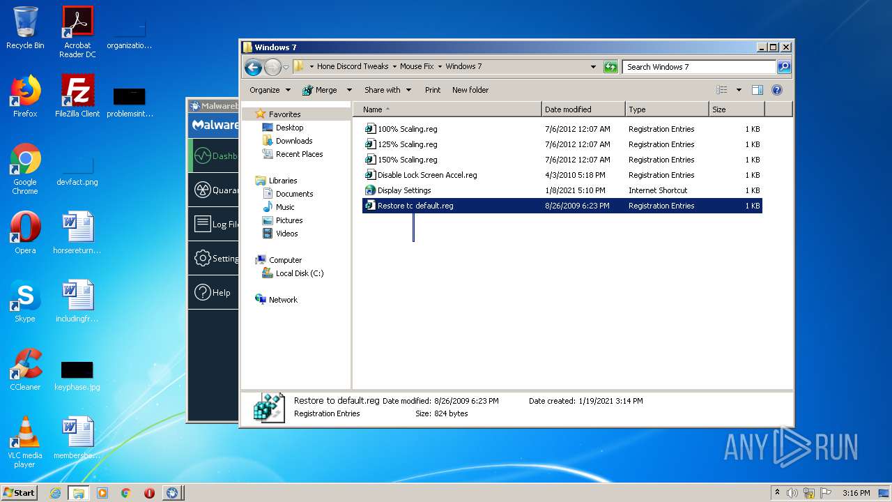Screen dimensions: 892x502
Task: Open the Start menu
Action: (20, 493)
